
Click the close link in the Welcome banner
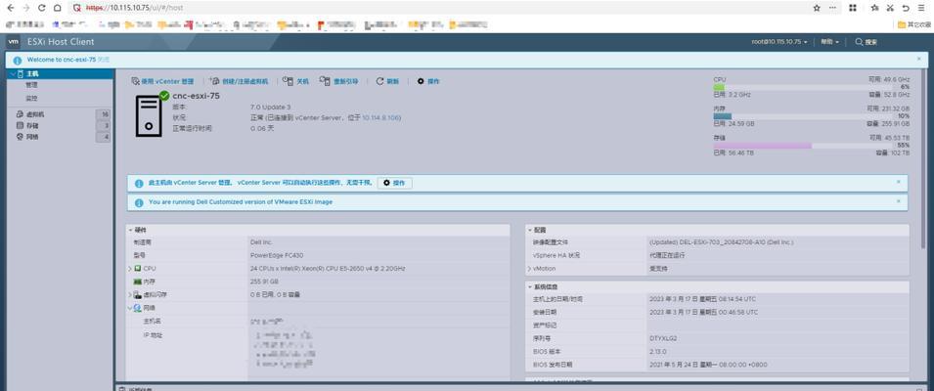[x=104, y=60]
